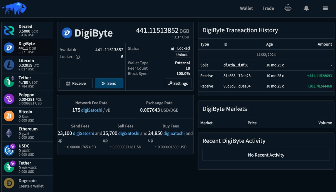Select the Dogecoin icon

tap(9, 184)
